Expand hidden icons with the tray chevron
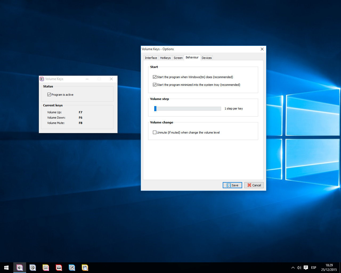This screenshot has height=273, width=341. coord(293,267)
